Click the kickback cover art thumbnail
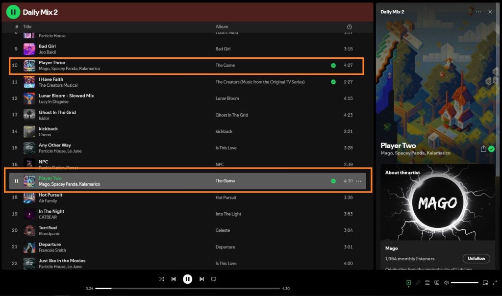 pyautogui.click(x=29, y=131)
